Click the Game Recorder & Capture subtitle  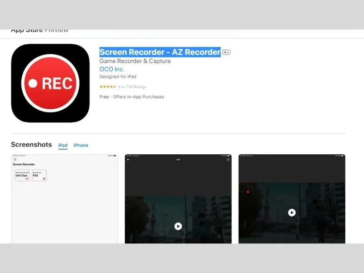[x=135, y=61]
